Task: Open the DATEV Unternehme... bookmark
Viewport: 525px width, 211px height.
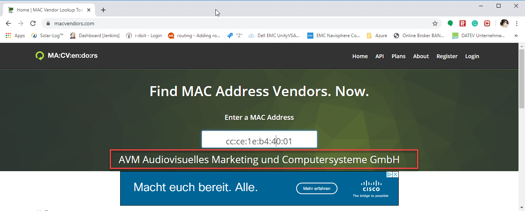Action: click(x=478, y=36)
